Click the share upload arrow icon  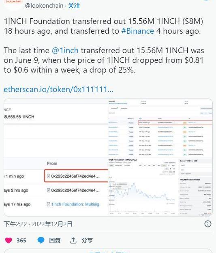pos(73,240)
